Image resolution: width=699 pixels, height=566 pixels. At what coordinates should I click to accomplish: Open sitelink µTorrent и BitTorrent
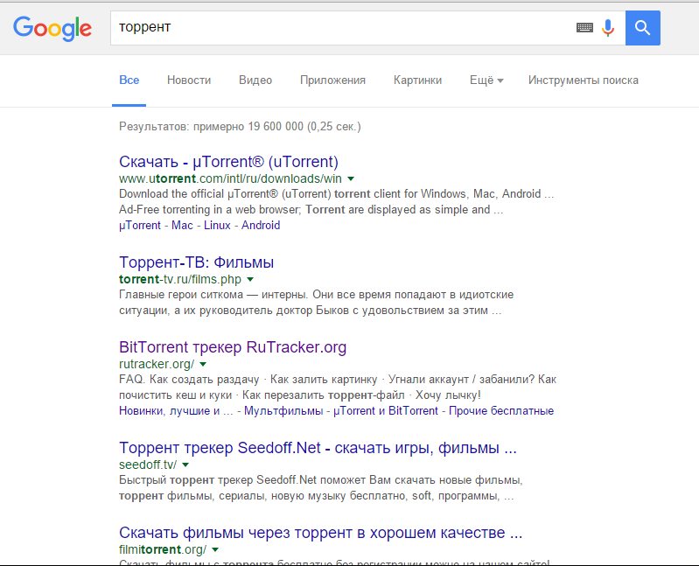pos(386,411)
